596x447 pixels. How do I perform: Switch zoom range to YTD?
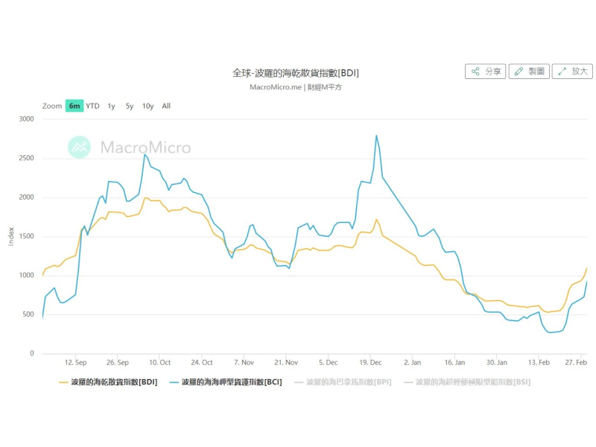tap(92, 106)
